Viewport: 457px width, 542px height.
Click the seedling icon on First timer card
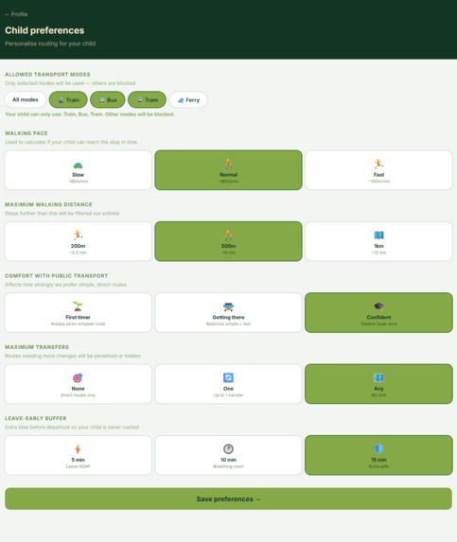click(x=79, y=306)
